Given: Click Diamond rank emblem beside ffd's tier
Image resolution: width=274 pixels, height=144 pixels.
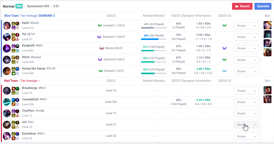Looking at the screenshot, I should click(99, 37).
